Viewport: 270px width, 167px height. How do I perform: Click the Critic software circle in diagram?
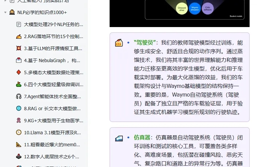point(208,9)
